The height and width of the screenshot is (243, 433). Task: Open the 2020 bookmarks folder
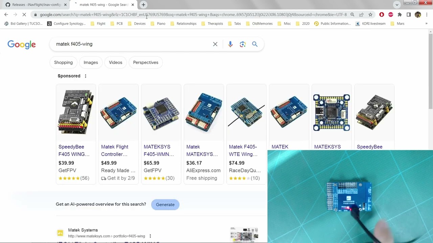302,24
